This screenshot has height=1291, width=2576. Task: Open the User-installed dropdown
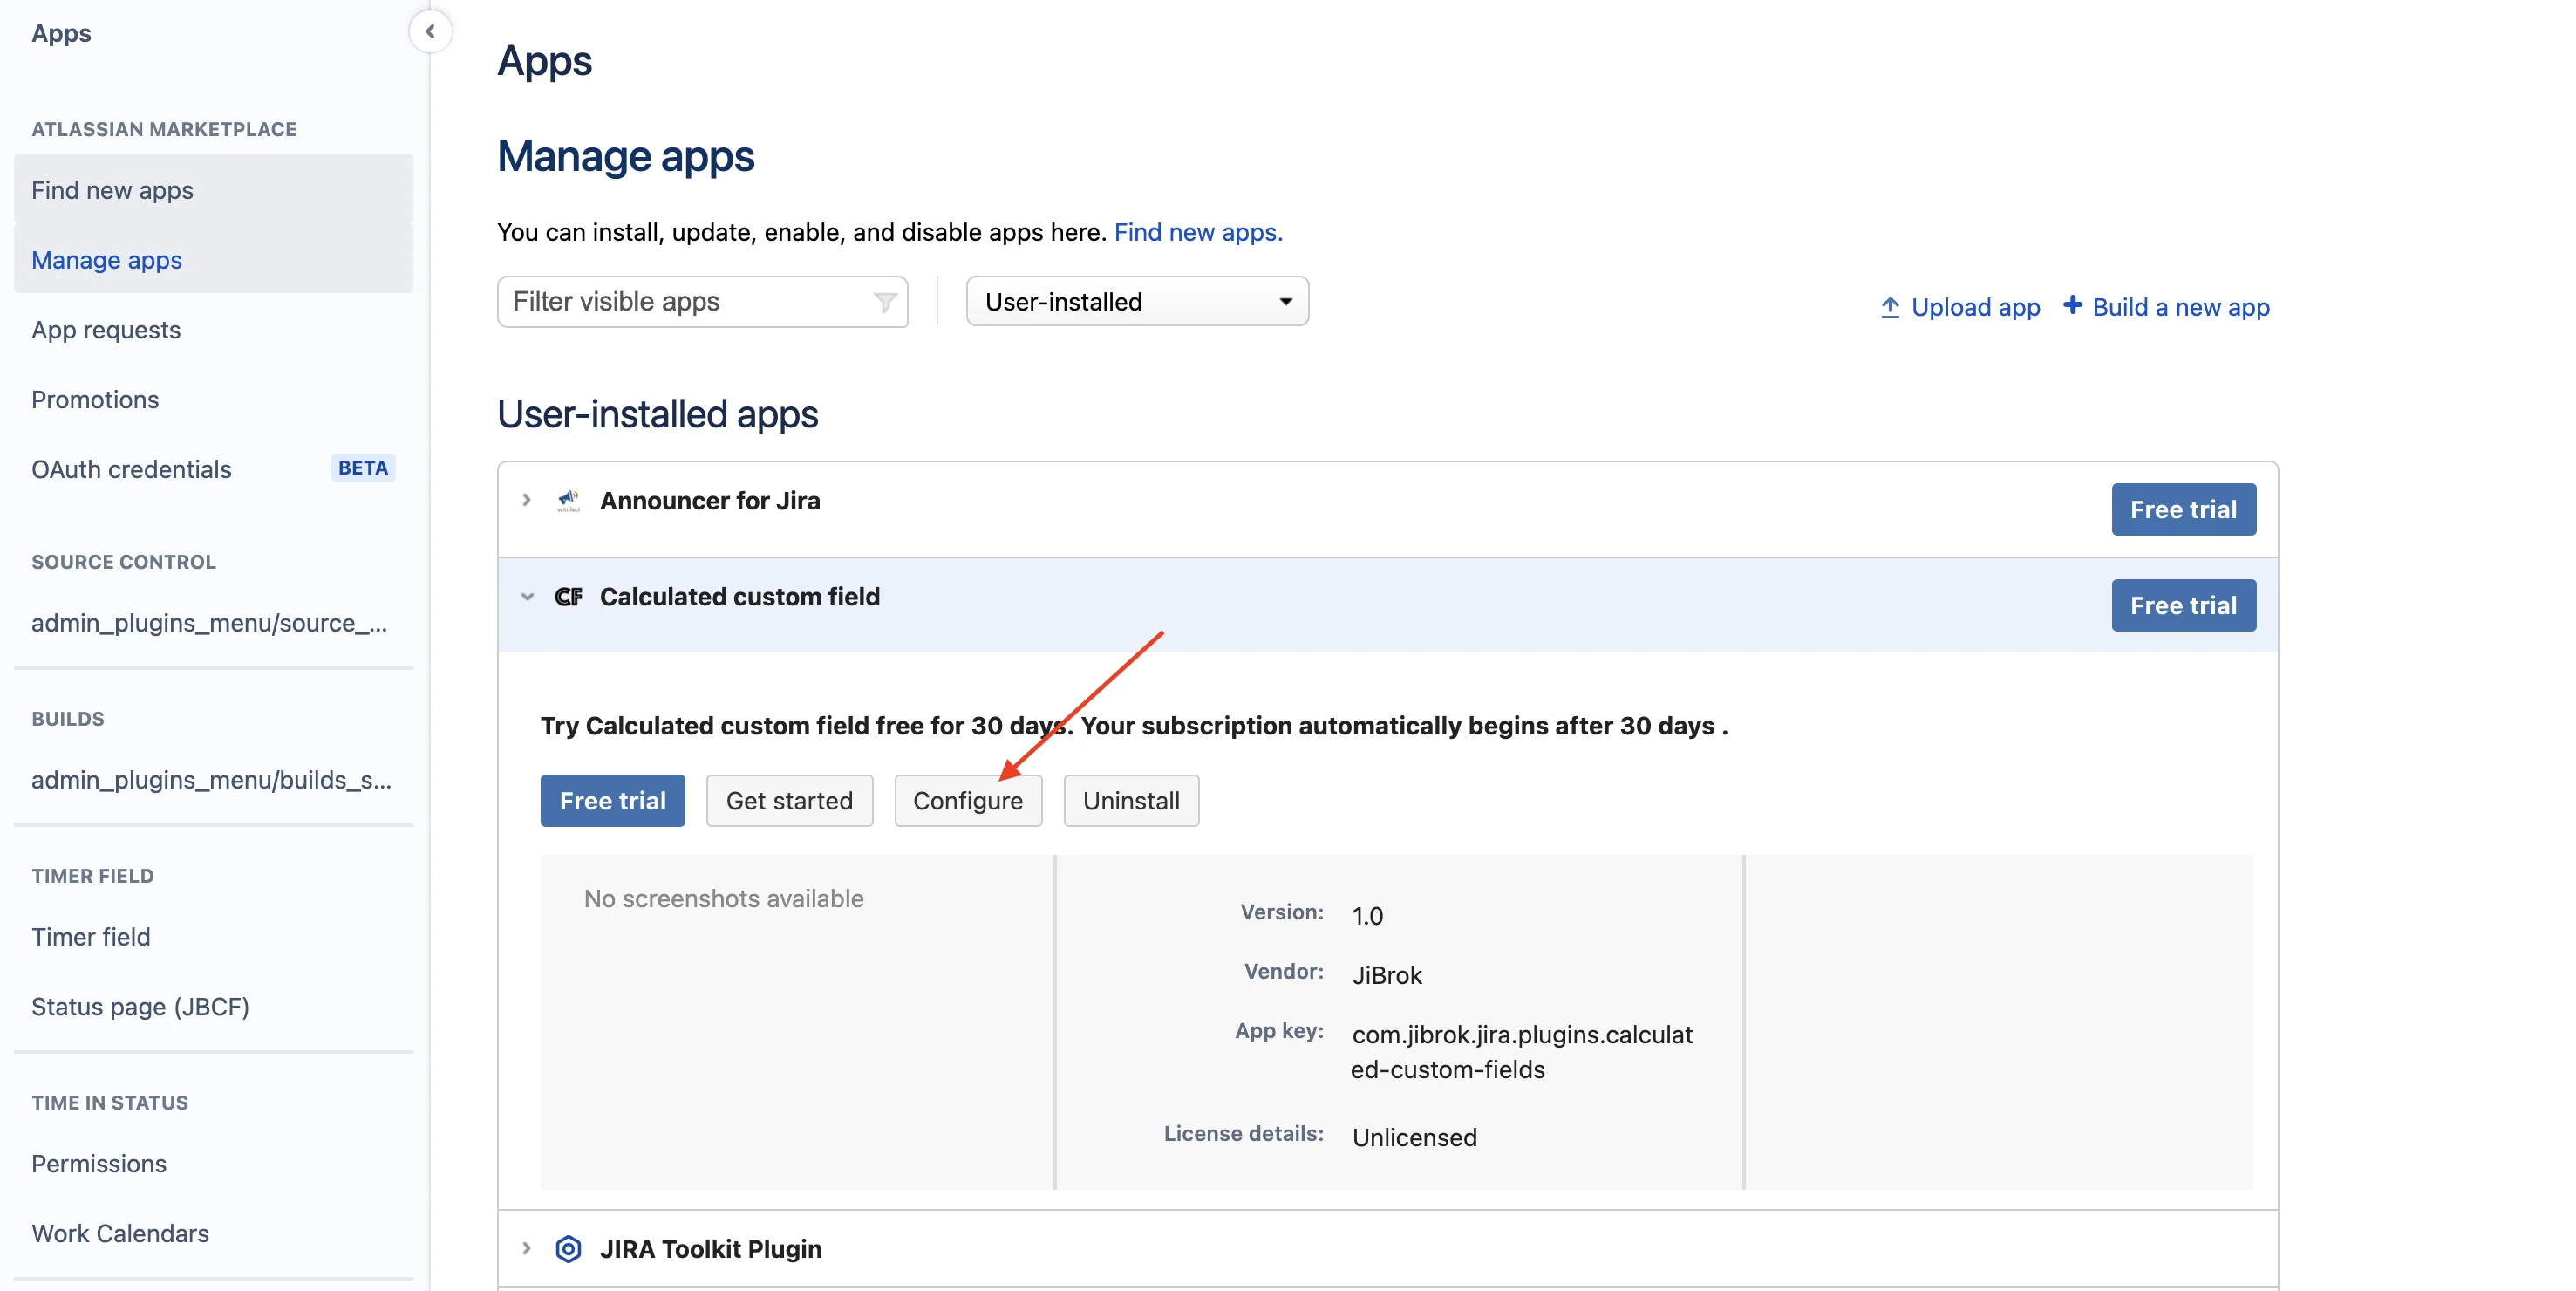point(1137,302)
